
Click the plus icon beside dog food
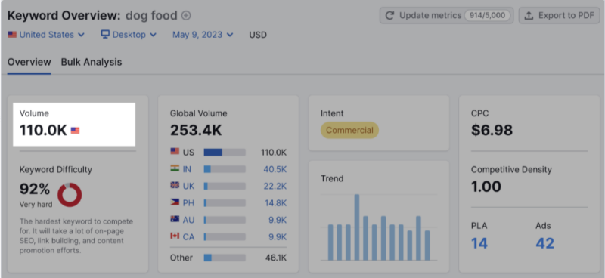point(186,16)
